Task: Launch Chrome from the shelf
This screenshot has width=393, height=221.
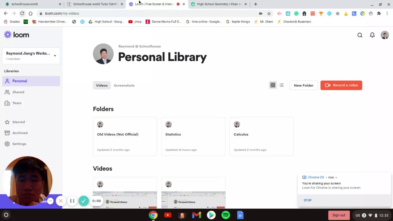Action: click(153, 215)
